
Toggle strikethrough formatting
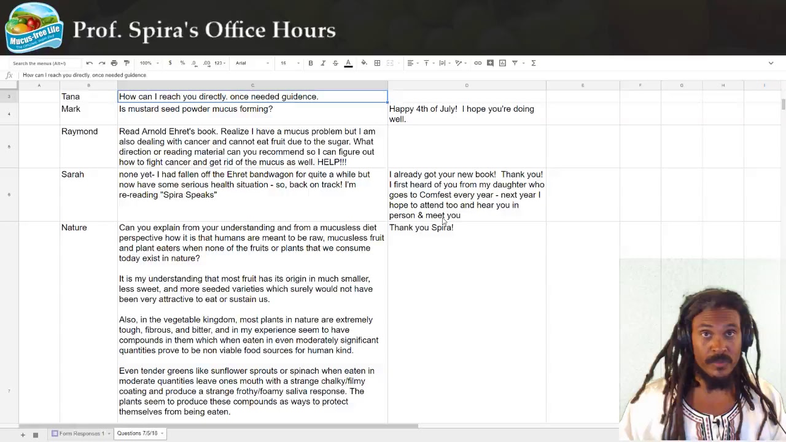pos(335,63)
